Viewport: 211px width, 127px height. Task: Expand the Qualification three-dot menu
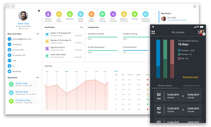tap(81, 27)
